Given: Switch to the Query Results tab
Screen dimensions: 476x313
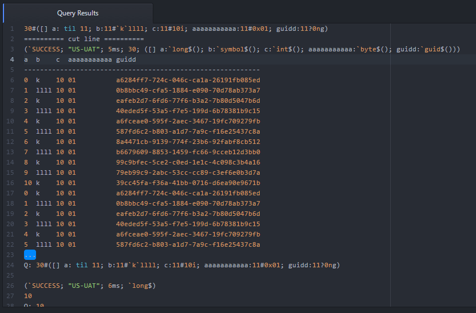Looking at the screenshot, I should click(x=78, y=13).
